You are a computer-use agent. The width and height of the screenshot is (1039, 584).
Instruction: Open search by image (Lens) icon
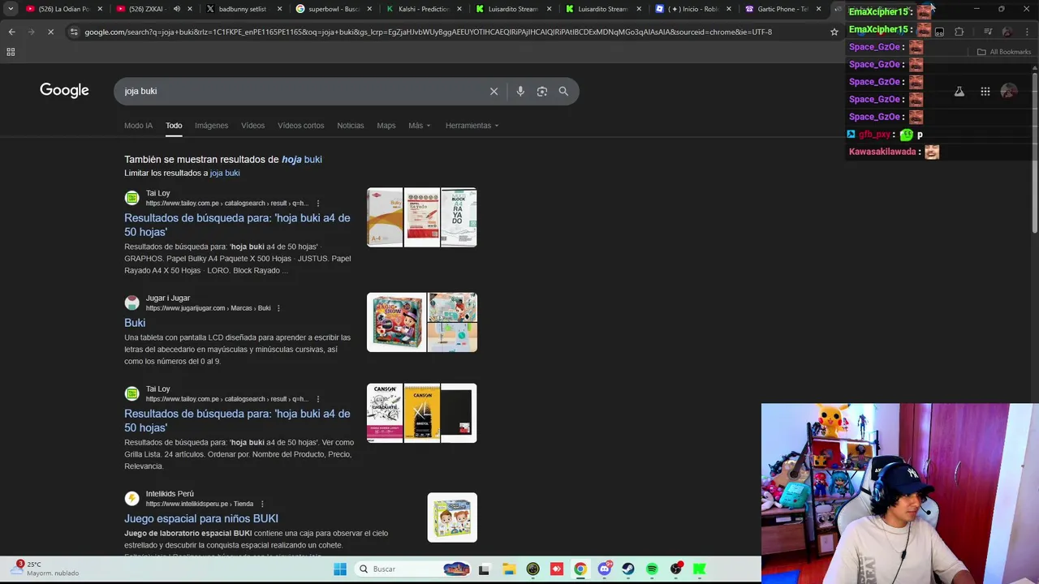pyautogui.click(x=542, y=91)
